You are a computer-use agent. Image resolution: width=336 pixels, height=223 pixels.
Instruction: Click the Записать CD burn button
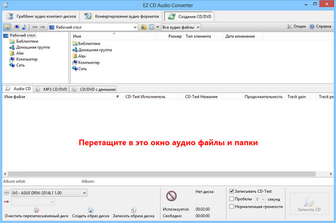pyautogui.click(x=309, y=204)
